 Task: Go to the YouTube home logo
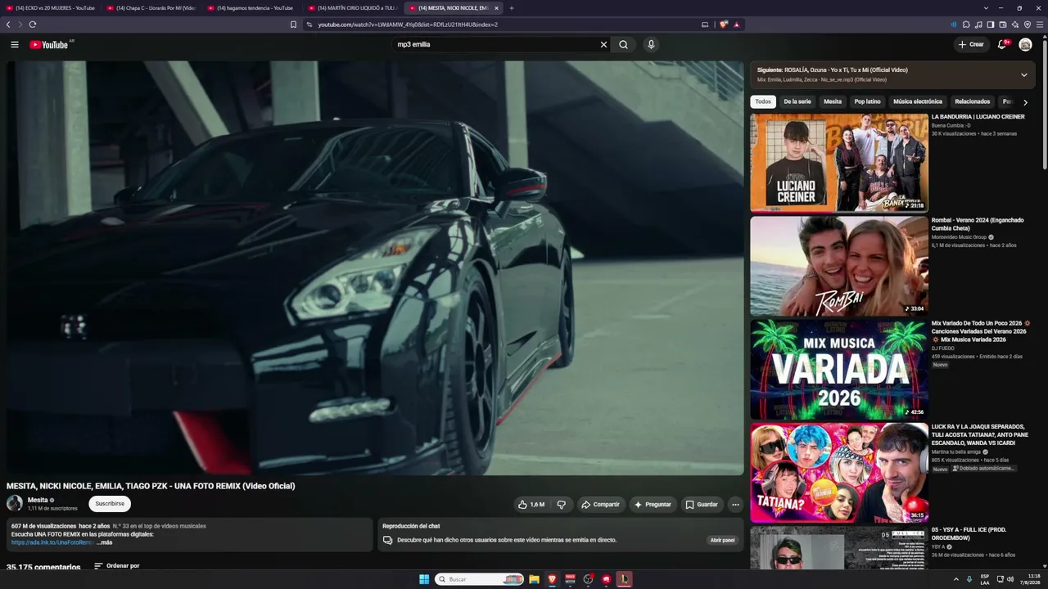point(49,44)
